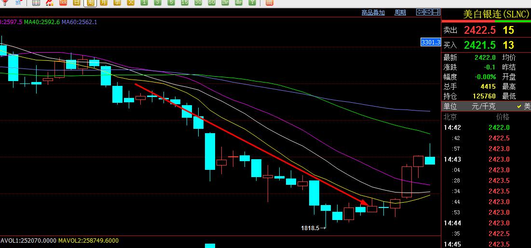
Task: Select the 15-minute period icon
Action: click(185, 3)
